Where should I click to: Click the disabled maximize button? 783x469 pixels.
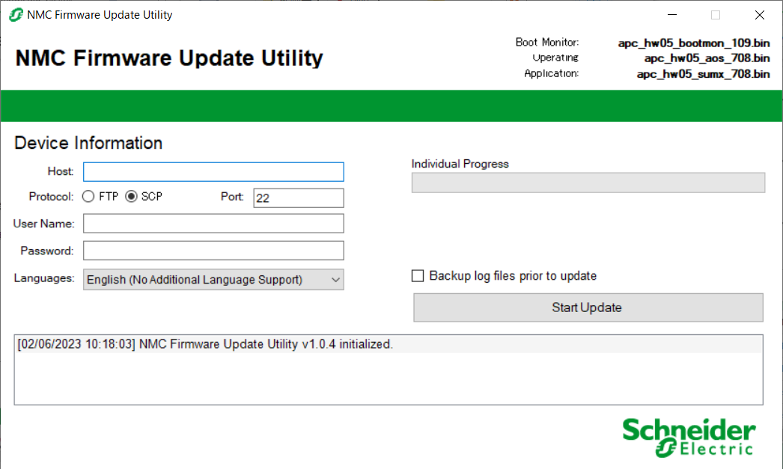coord(716,15)
